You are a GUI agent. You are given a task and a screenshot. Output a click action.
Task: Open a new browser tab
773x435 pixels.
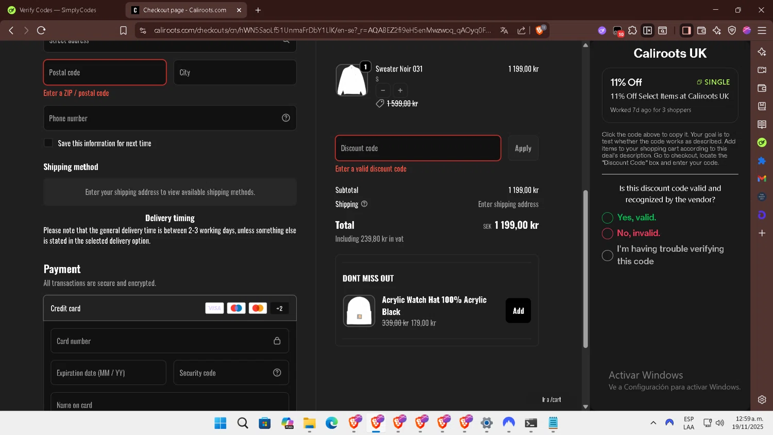coord(258,10)
